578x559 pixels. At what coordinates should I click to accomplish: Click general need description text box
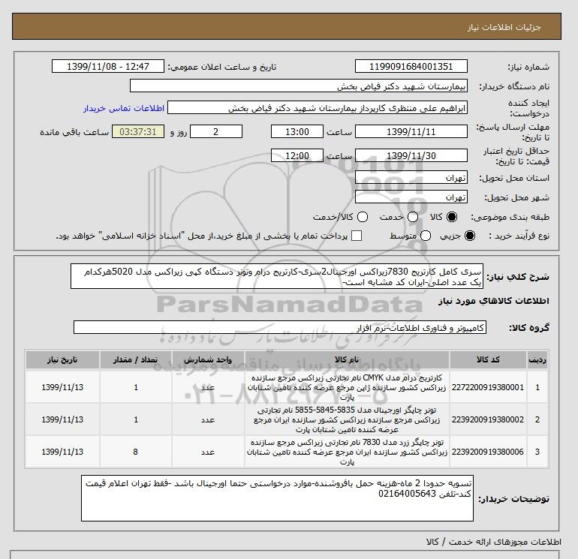click(x=277, y=276)
